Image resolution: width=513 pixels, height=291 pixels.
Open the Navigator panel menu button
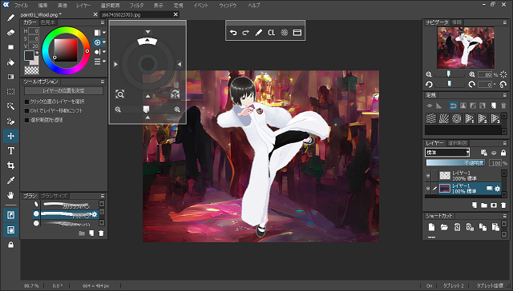click(504, 22)
